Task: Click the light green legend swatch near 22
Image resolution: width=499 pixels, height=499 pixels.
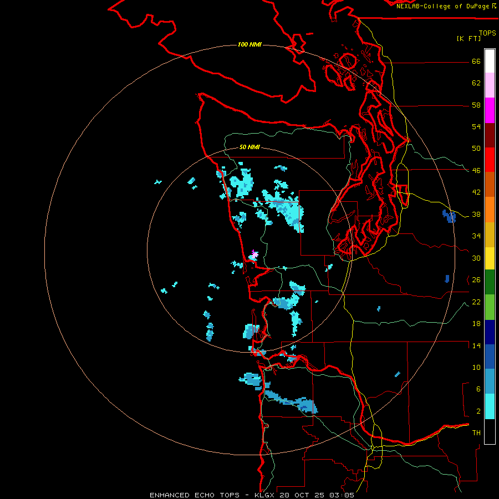Action: pyautogui.click(x=490, y=307)
